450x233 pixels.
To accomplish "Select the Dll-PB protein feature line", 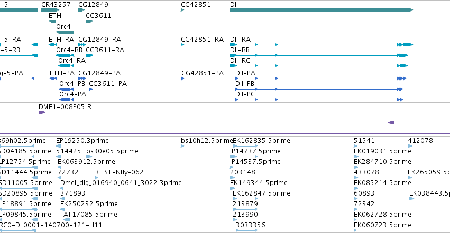I will 319,89.
